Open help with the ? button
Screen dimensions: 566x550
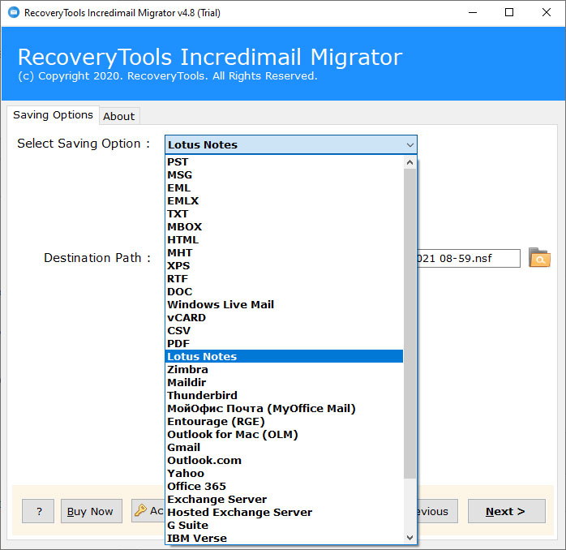38,511
